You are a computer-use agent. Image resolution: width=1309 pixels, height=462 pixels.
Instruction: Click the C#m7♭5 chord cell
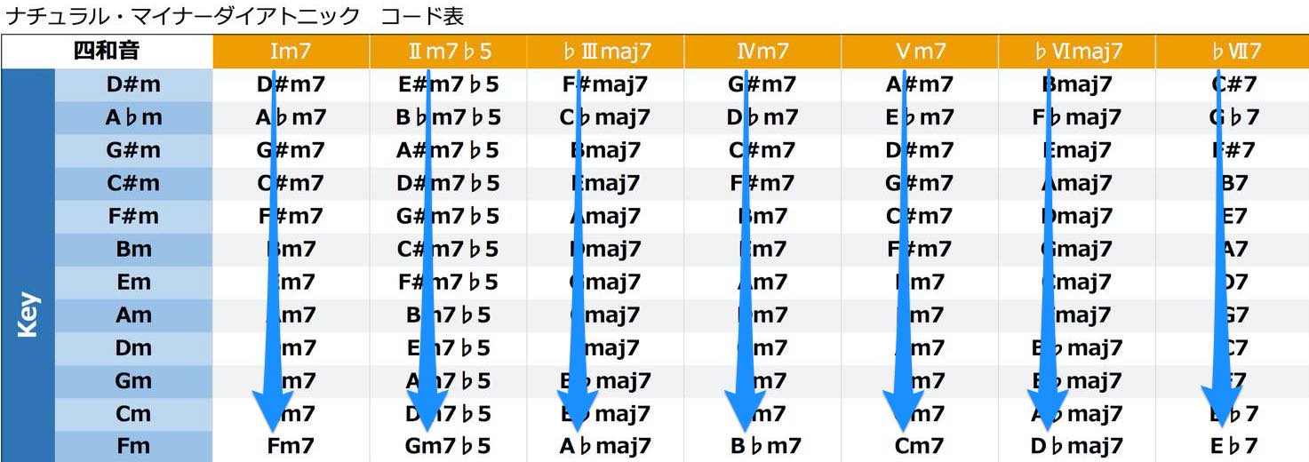tap(449, 249)
